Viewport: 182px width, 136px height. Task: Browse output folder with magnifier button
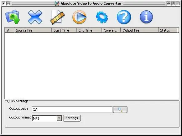pyautogui.click(x=120, y=110)
